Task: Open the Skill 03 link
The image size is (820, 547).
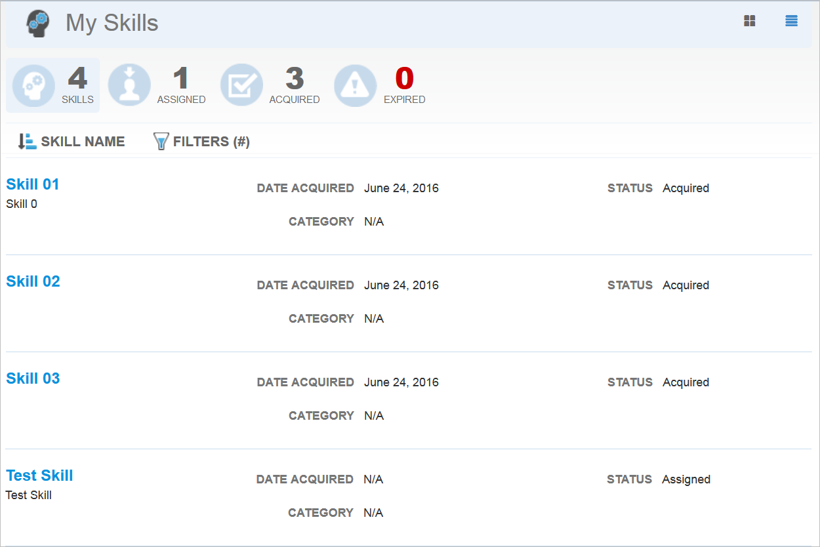Action: coord(33,378)
